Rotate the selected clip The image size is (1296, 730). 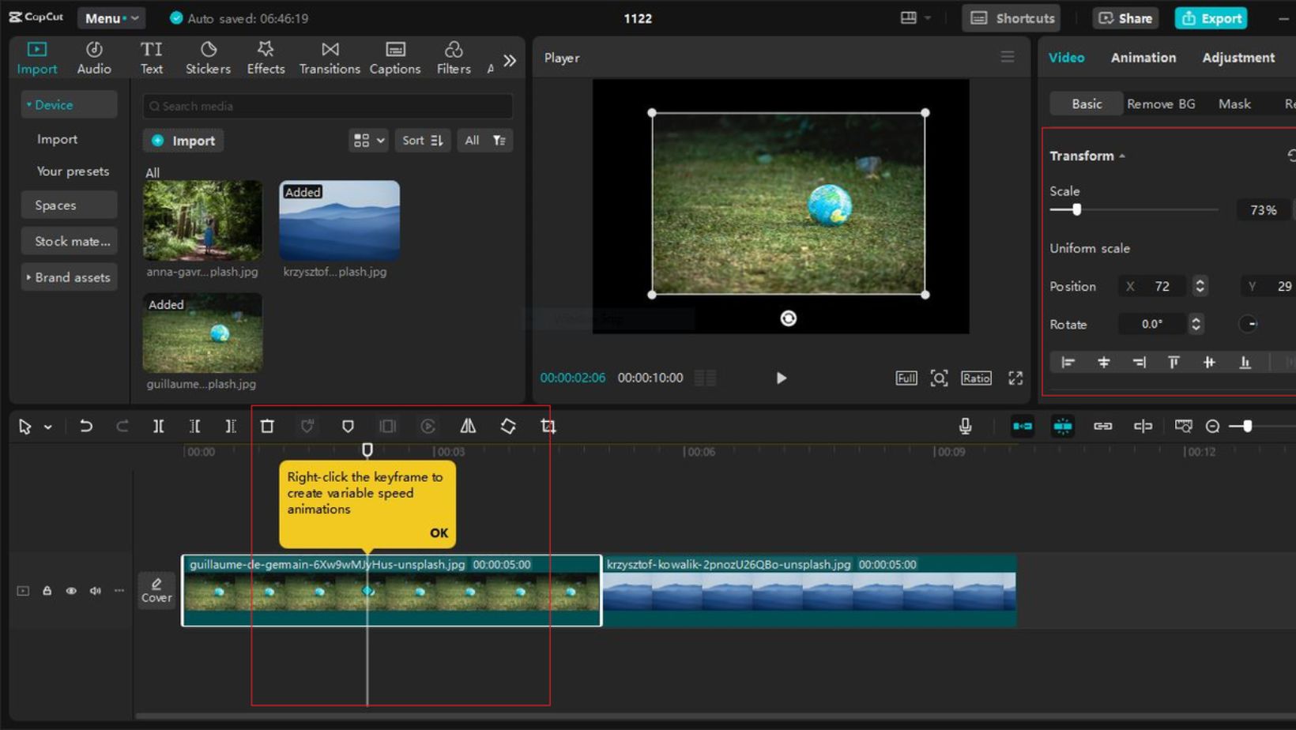[x=508, y=427]
